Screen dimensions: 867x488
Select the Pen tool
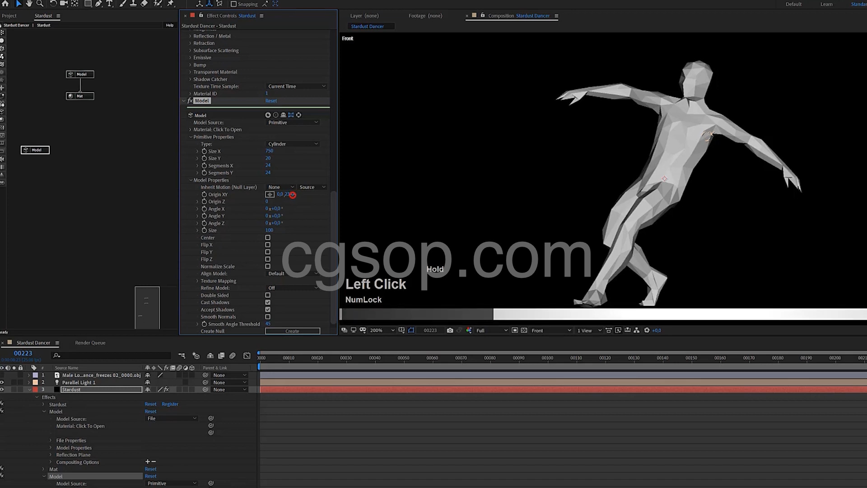(x=98, y=4)
